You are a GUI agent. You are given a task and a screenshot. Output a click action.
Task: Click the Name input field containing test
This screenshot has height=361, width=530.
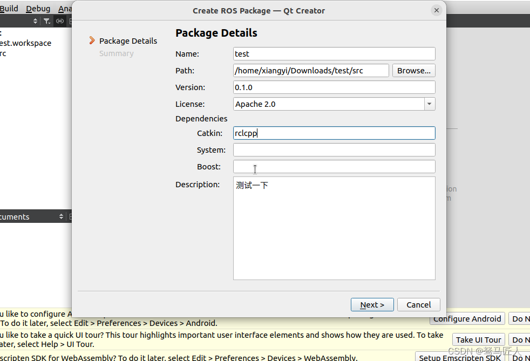click(334, 54)
